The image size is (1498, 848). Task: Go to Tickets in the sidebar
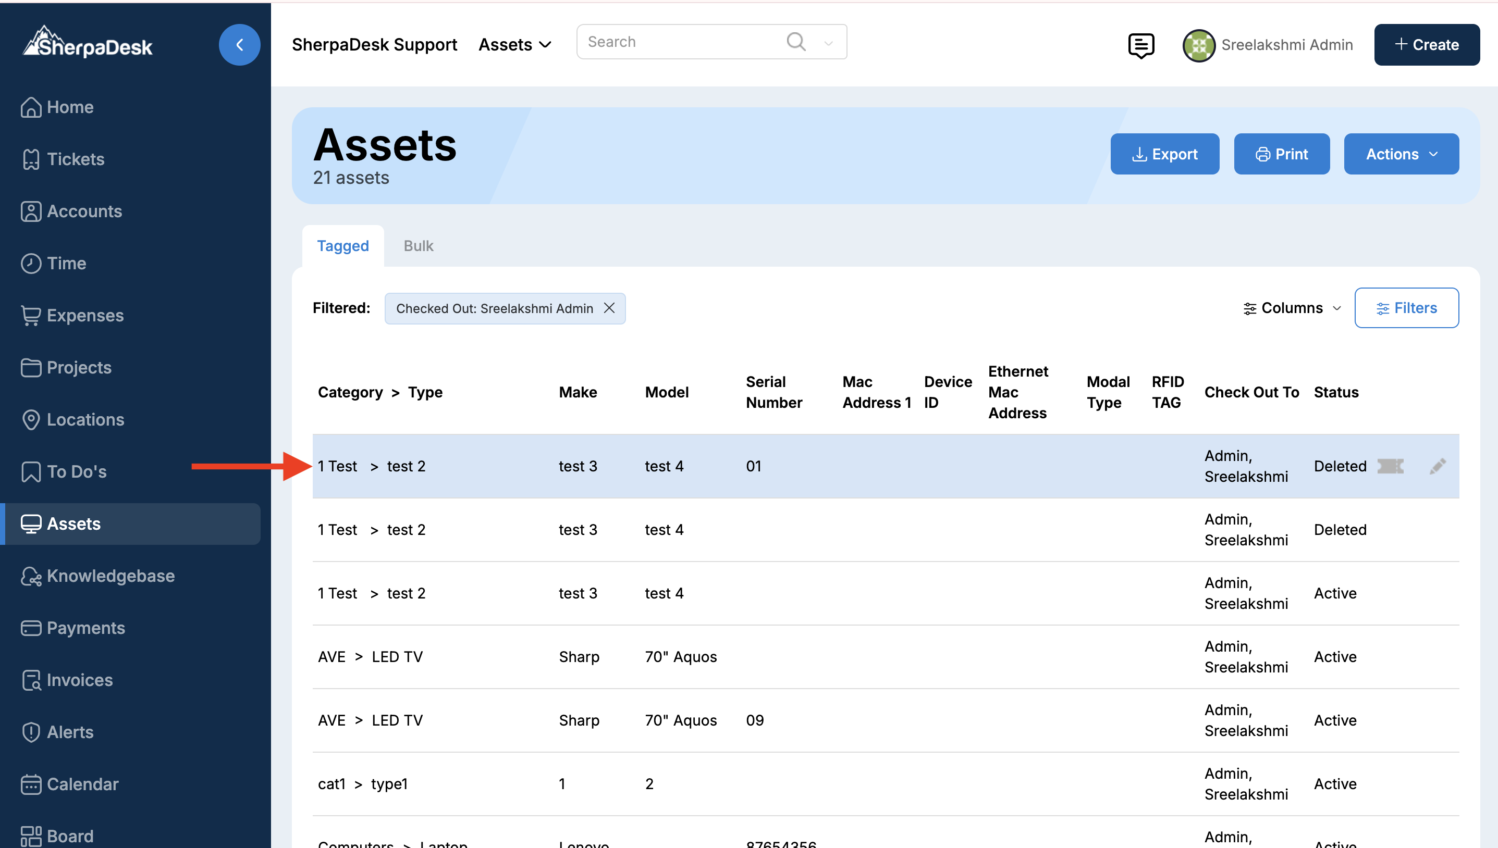click(x=75, y=159)
